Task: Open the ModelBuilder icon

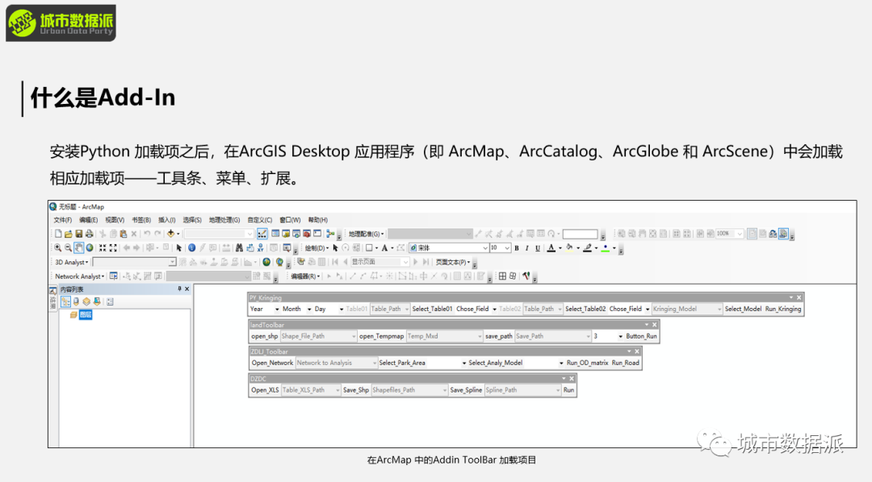Action: pyautogui.click(x=330, y=234)
